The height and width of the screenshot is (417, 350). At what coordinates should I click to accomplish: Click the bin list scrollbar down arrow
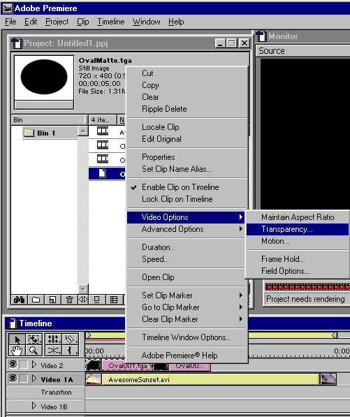83,289
